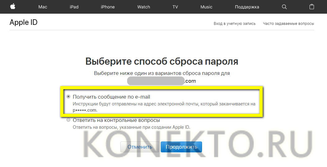327x167 pixels.
Task: Open the Поддержка menu item
Action: [247, 7]
